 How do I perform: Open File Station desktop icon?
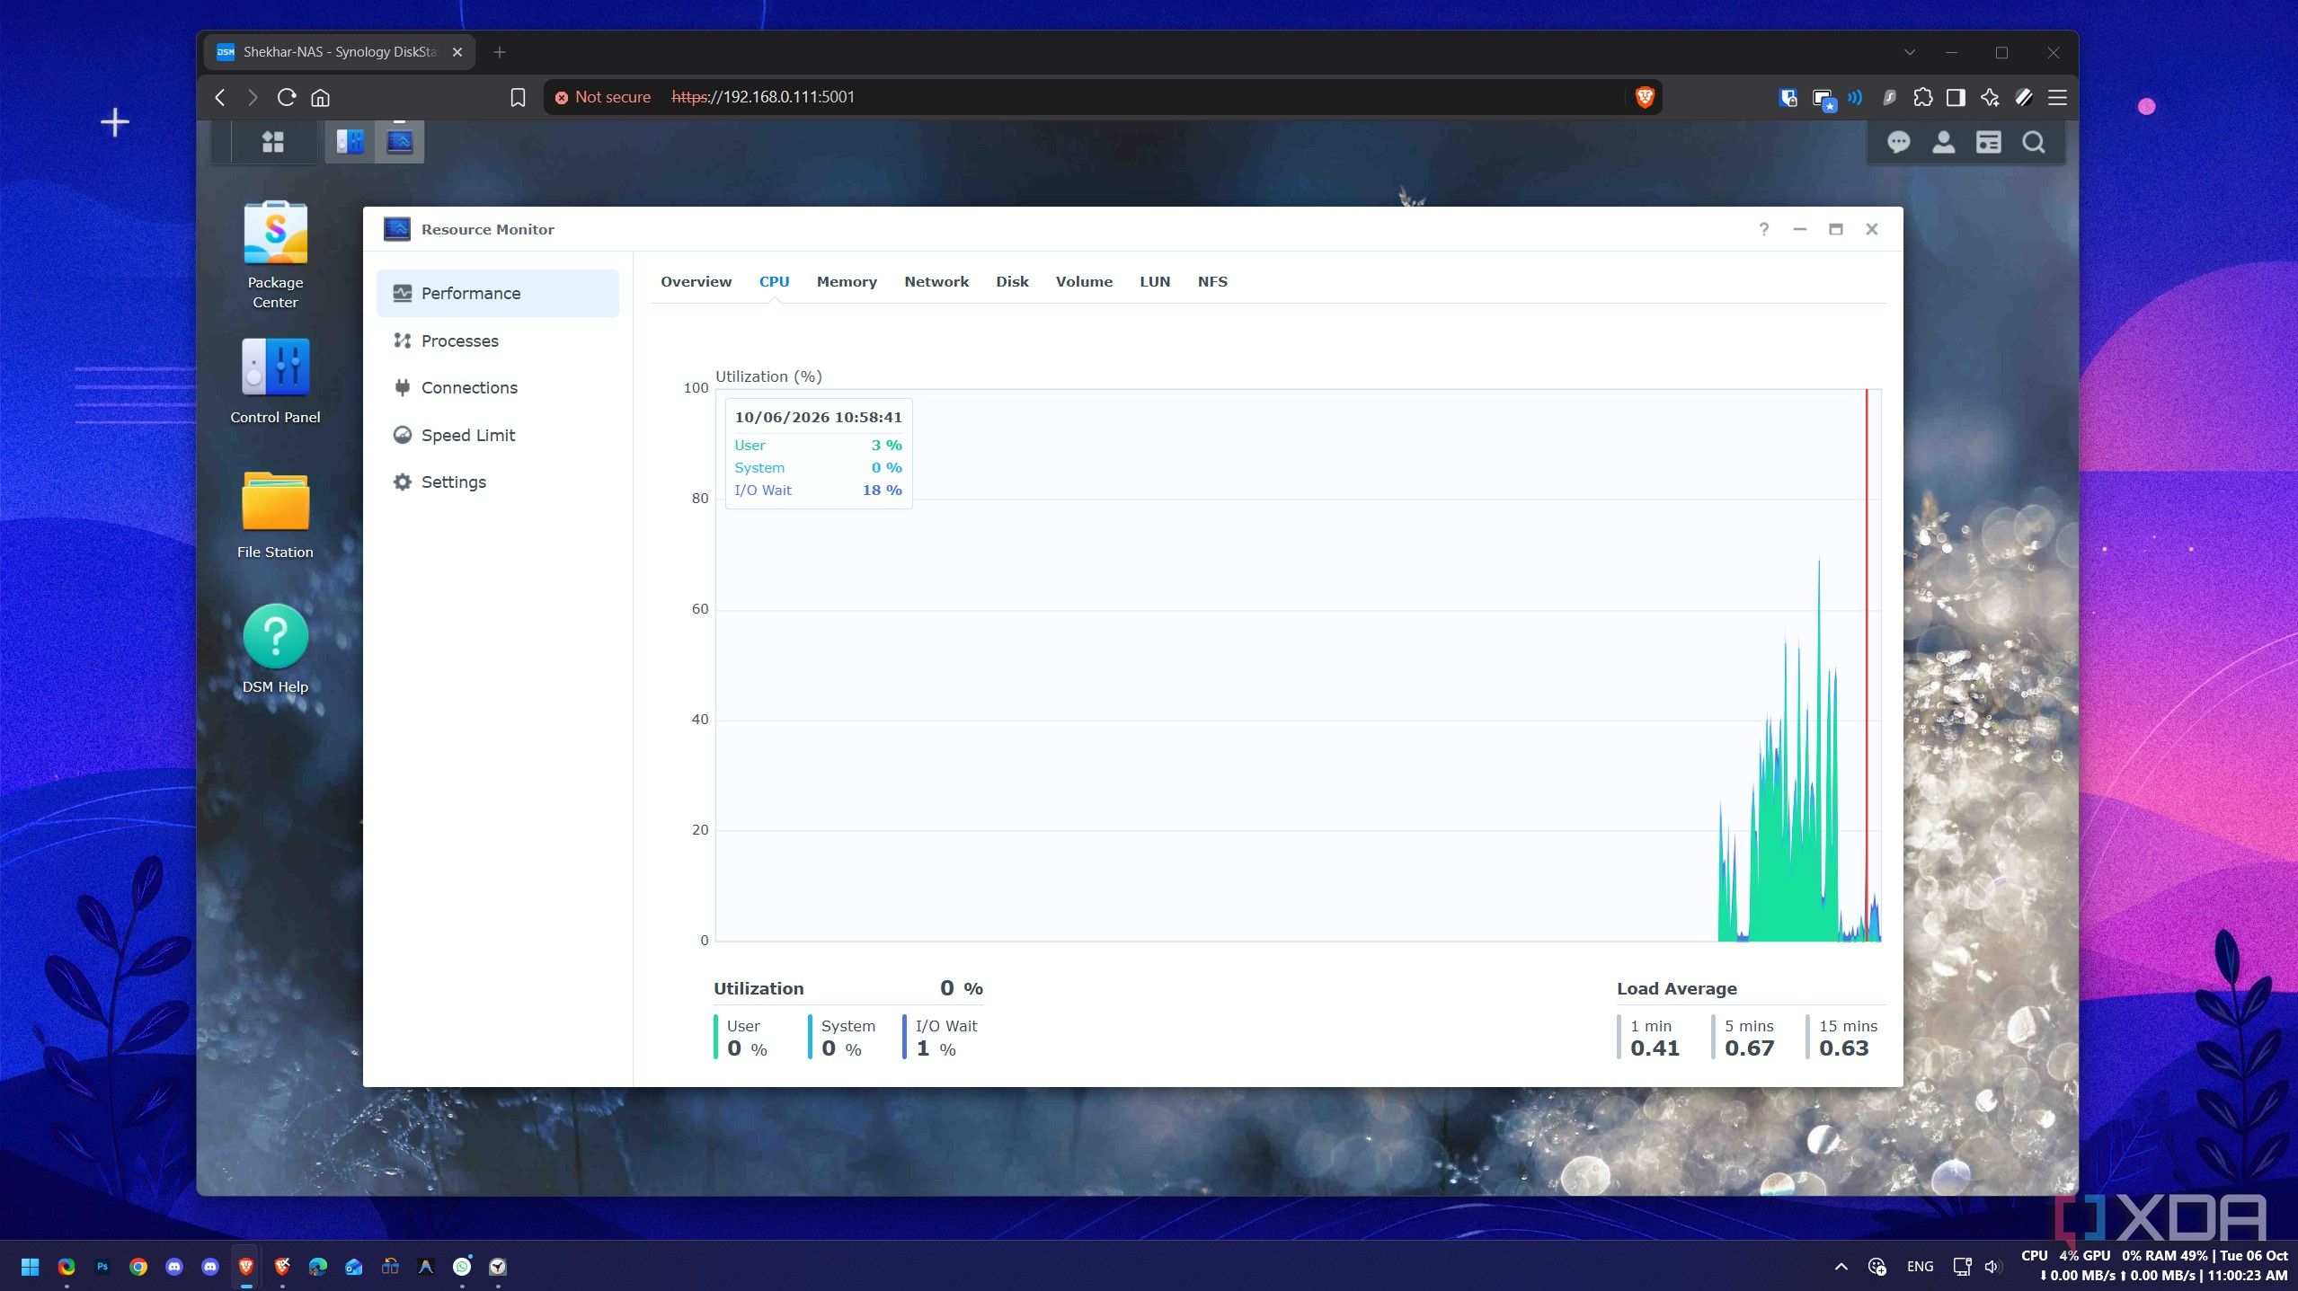tap(275, 515)
